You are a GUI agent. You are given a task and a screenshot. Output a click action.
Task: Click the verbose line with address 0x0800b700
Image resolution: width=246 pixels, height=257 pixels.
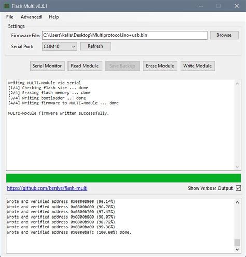61,212
